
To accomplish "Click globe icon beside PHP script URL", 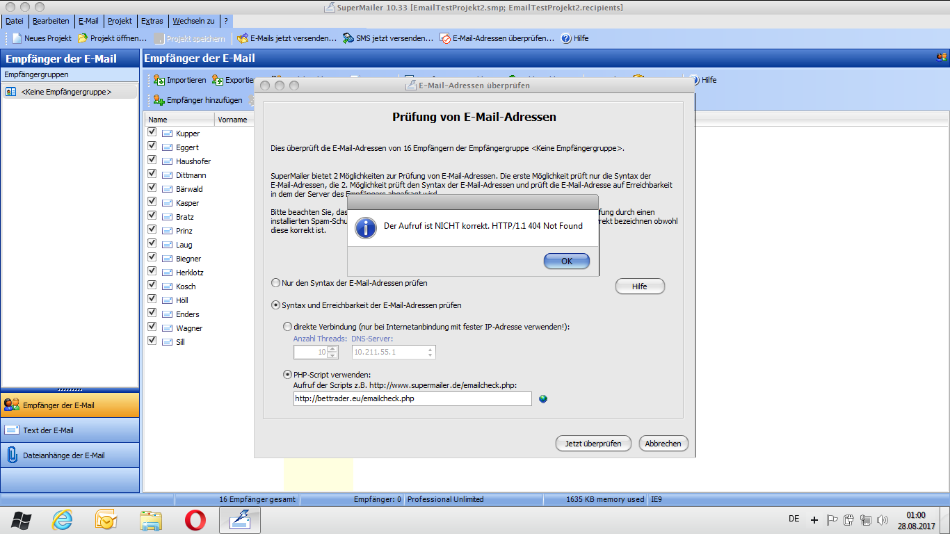I will point(543,399).
